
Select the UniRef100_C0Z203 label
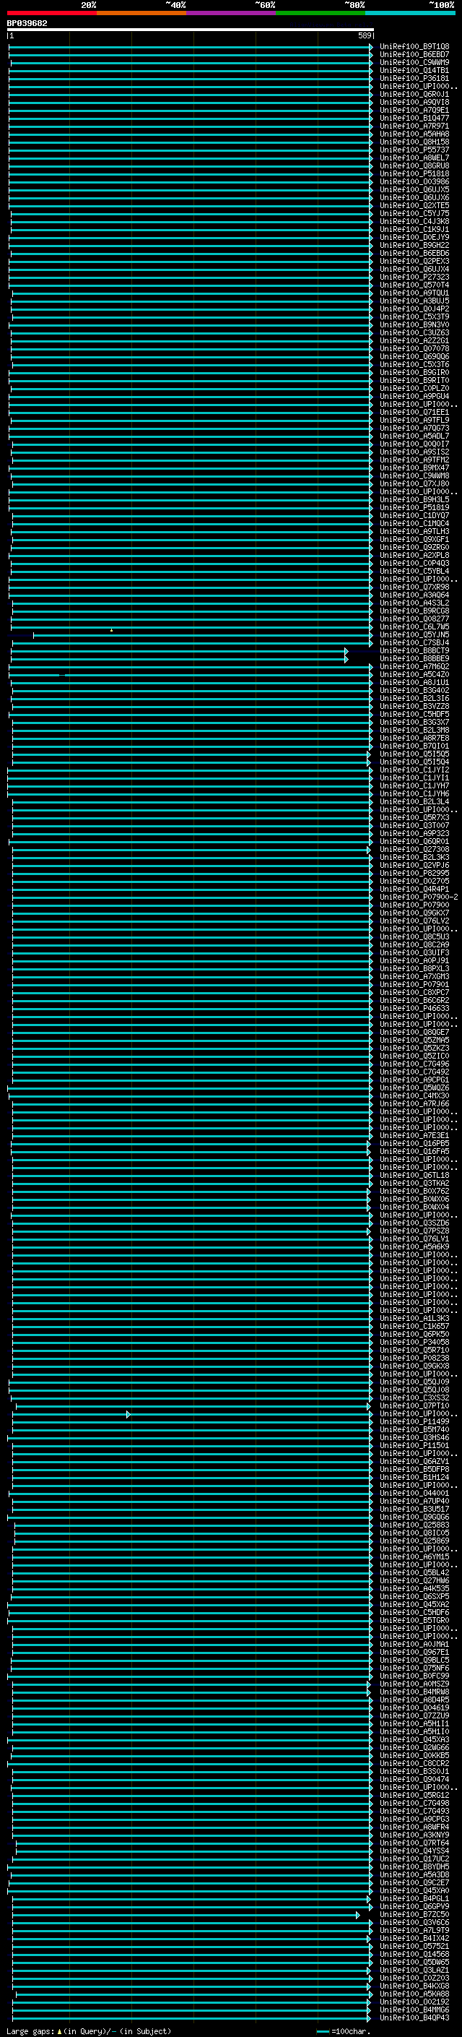414,1978
